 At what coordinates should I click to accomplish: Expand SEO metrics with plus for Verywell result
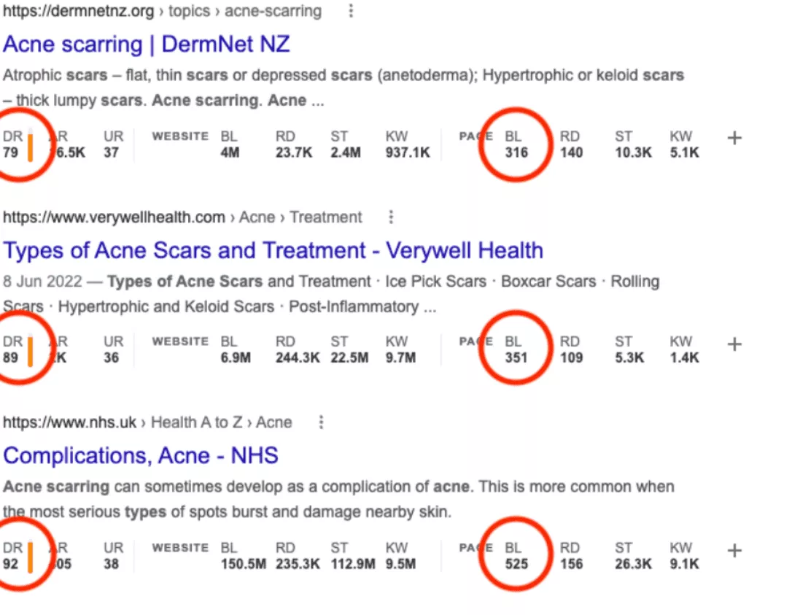point(734,344)
